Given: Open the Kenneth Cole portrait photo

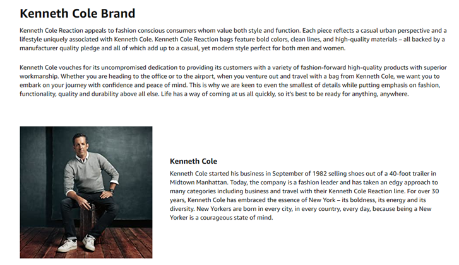Looking at the screenshot, I should [x=86, y=192].
